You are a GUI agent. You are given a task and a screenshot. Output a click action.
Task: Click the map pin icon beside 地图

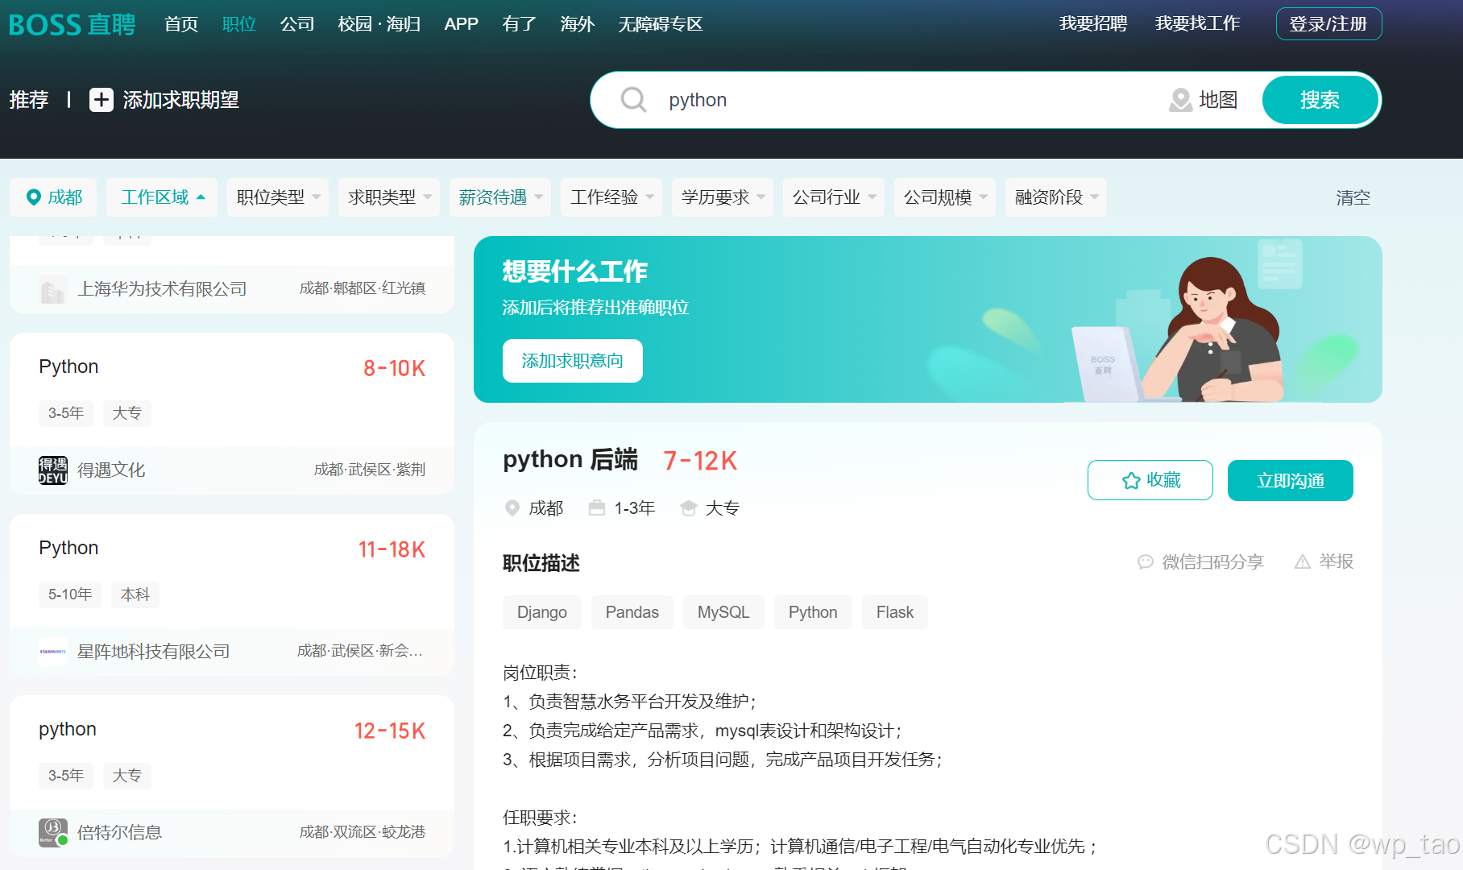coord(1180,100)
